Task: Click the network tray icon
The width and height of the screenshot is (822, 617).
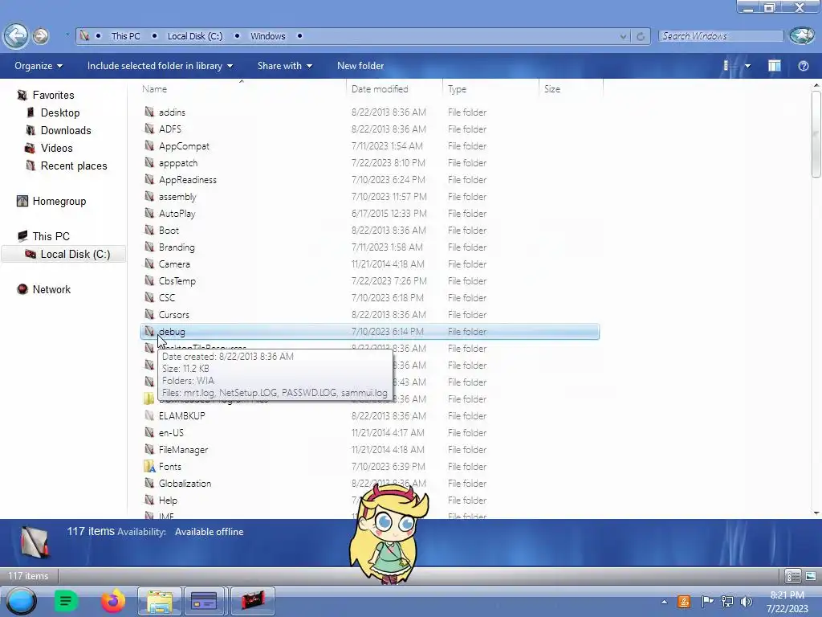Action: point(726,602)
